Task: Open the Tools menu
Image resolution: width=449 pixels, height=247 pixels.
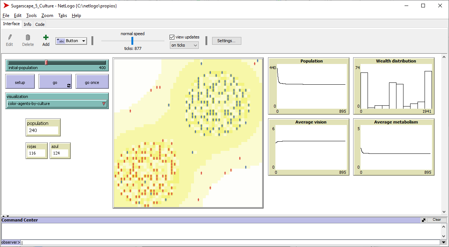Action: (31, 16)
